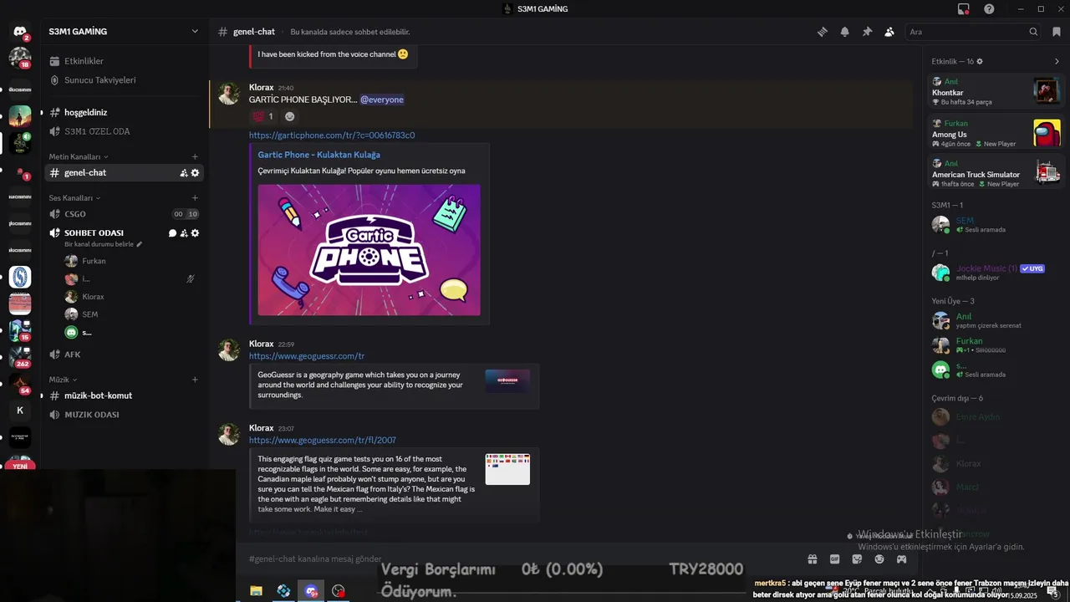Click the Etkinlik settings gear icon
Image resolution: width=1070 pixels, height=602 pixels.
pos(980,61)
